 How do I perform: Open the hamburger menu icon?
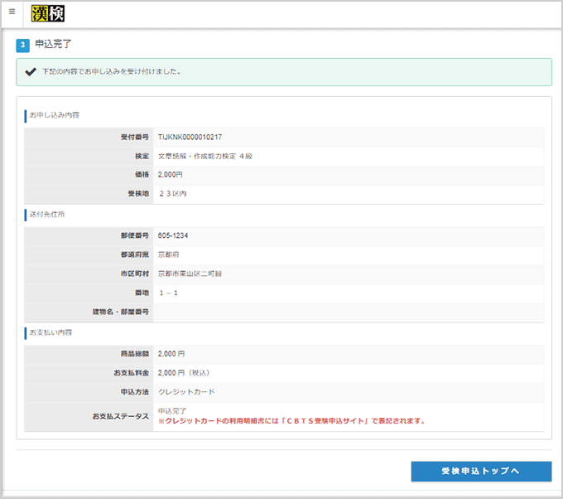tap(12, 12)
